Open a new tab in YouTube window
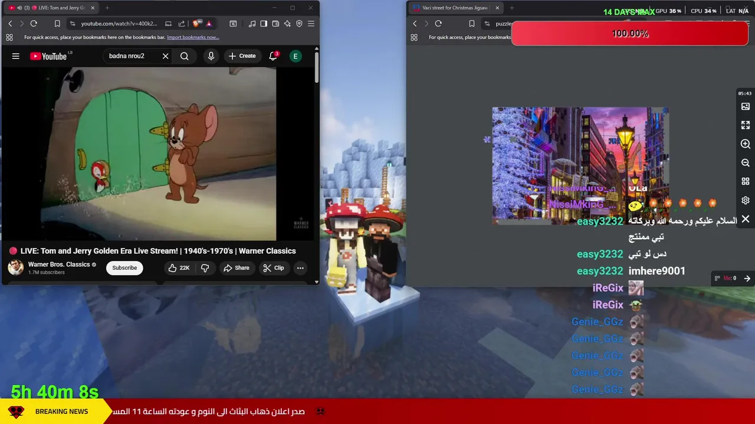The width and height of the screenshot is (755, 424). (107, 8)
